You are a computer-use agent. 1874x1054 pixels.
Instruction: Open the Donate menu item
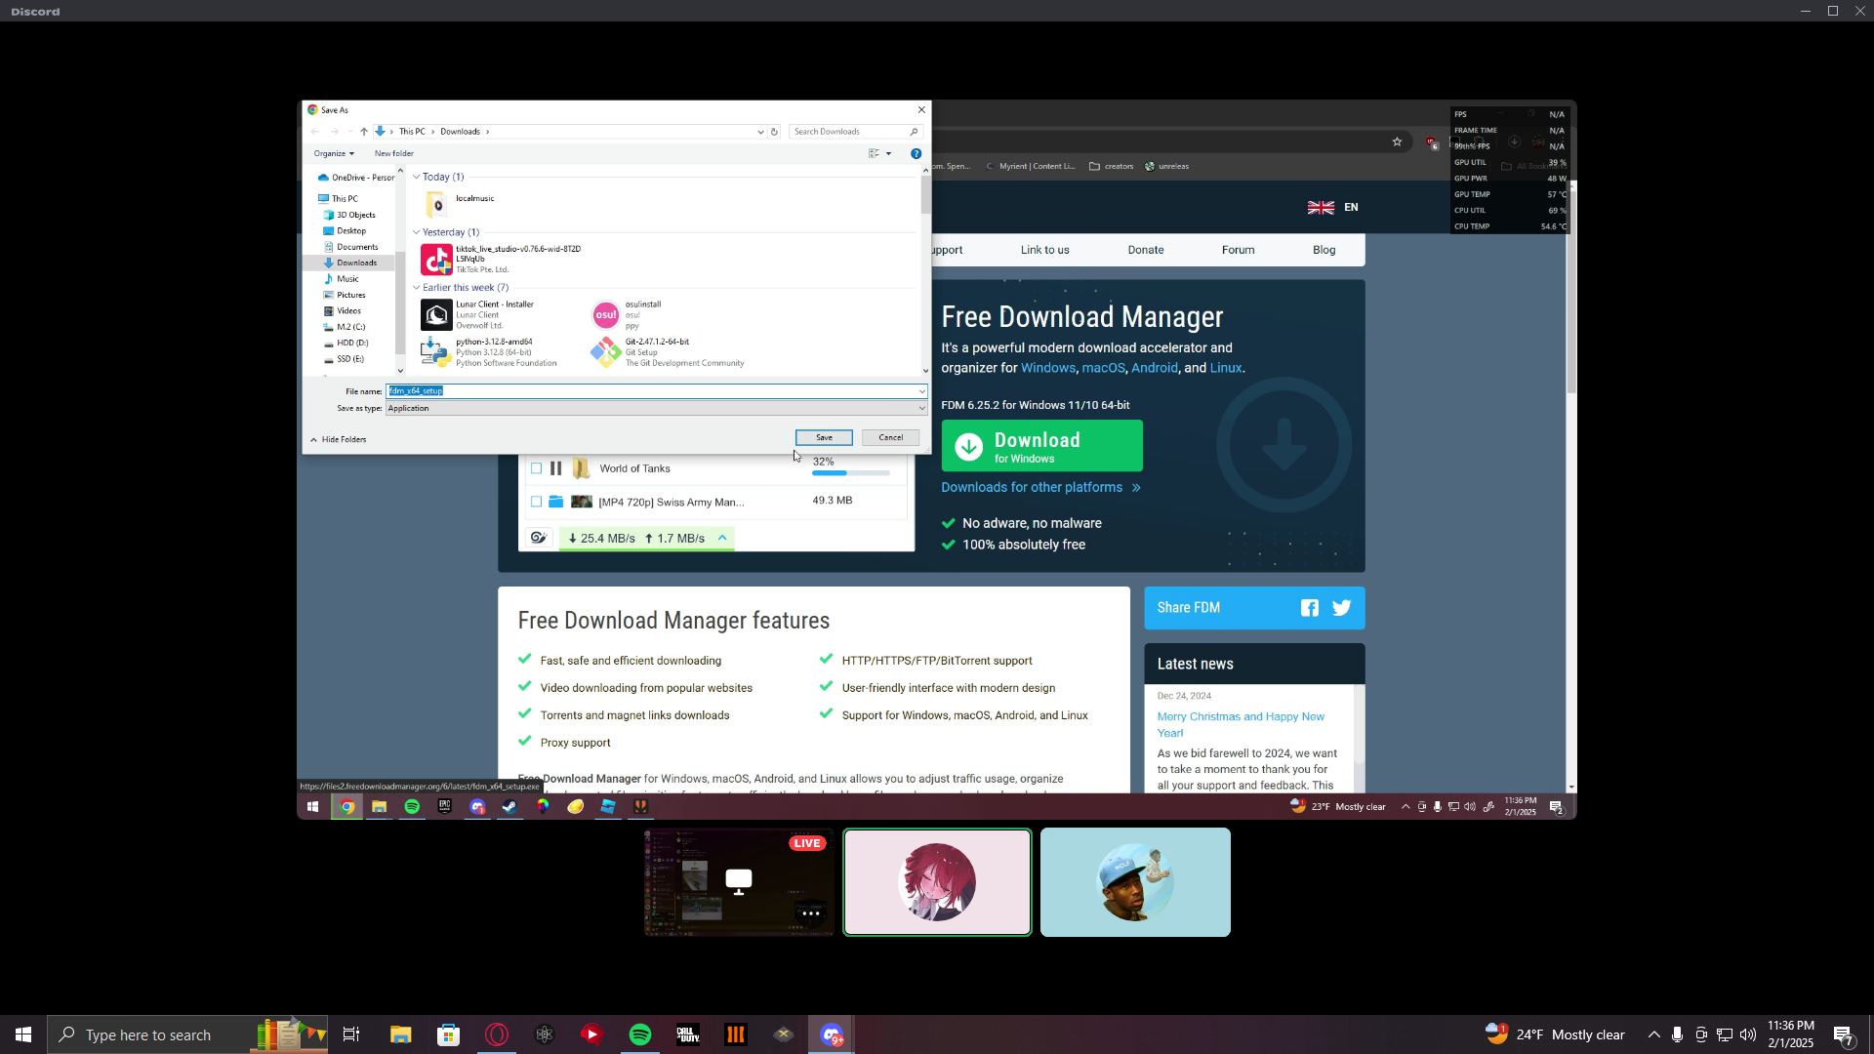1145,250
